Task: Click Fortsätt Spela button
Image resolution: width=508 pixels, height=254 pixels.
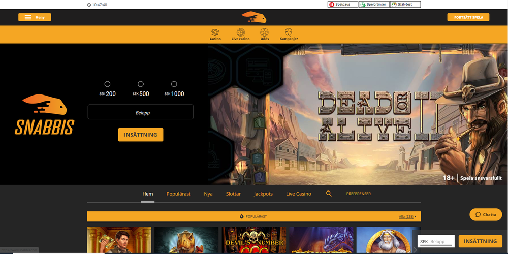Action: (468, 17)
